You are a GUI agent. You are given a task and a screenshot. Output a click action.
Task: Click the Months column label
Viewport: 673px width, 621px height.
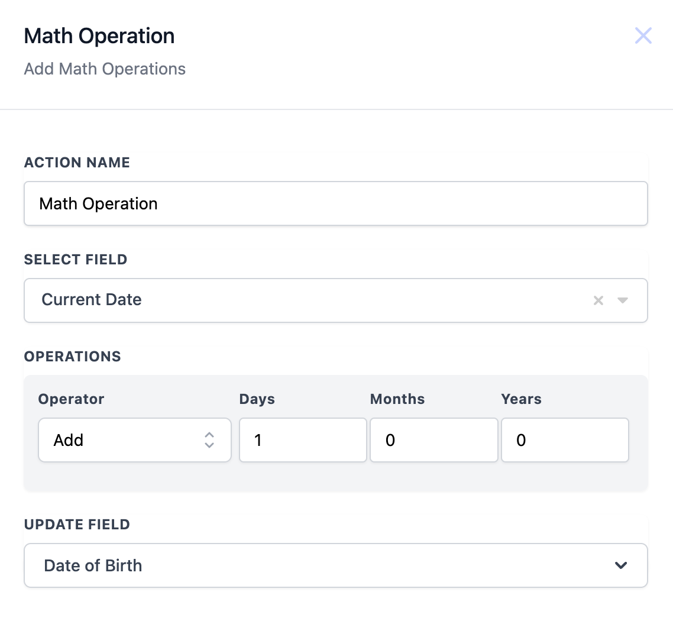coord(397,399)
